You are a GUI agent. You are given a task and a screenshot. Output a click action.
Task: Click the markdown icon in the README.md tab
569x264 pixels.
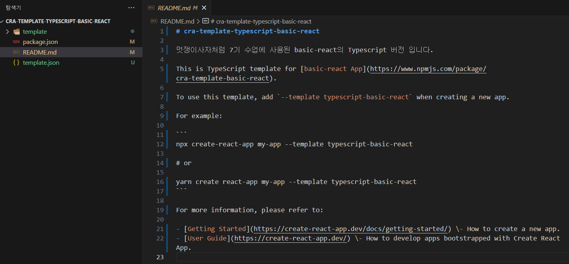click(151, 8)
